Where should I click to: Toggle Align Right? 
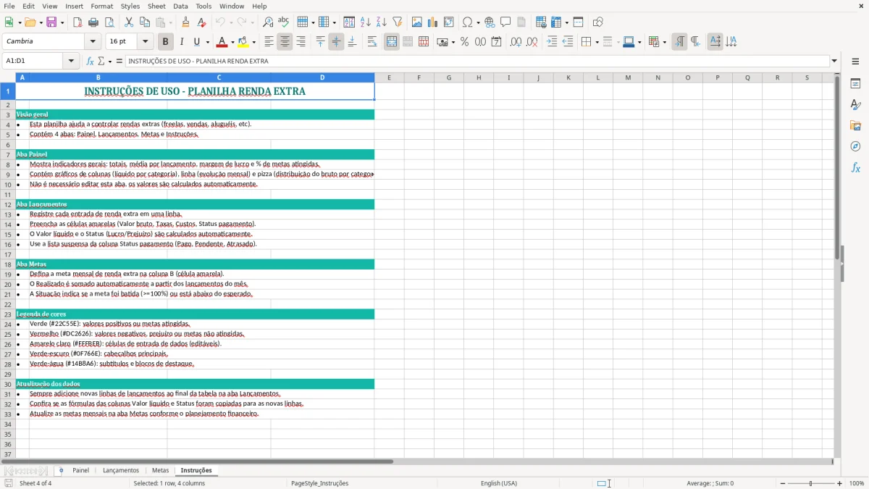(x=301, y=42)
